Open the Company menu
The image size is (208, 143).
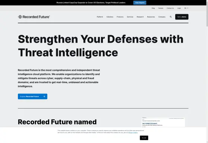coord(162,17)
